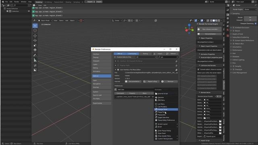Viewport: 258px width, 145px height.
Task: Click the Report a Bug button
Action: point(151,81)
